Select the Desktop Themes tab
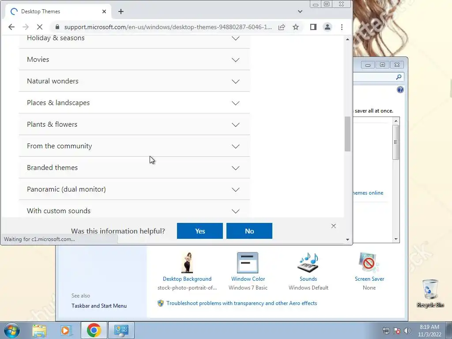This screenshot has height=339, width=452. click(59, 11)
